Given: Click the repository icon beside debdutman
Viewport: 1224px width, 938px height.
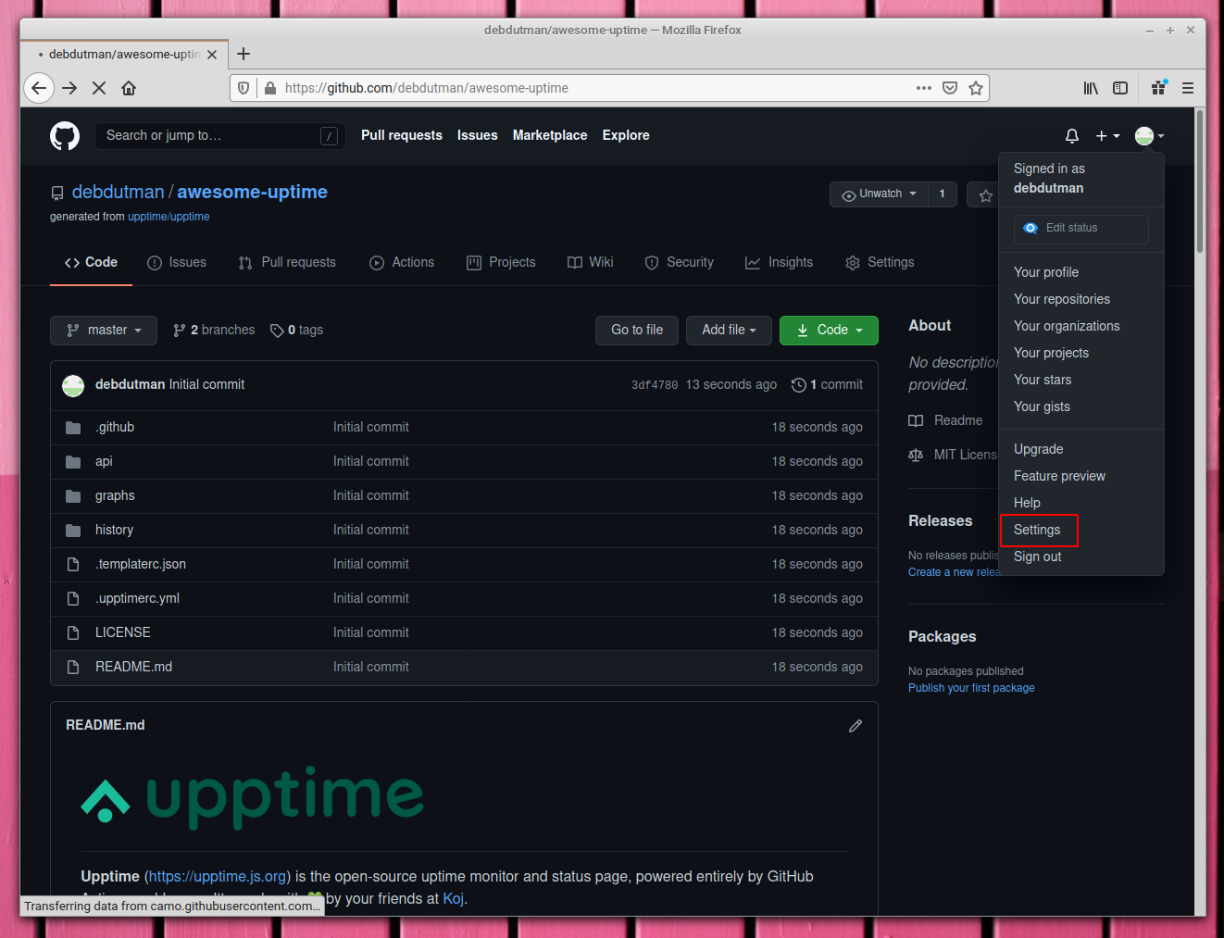Looking at the screenshot, I should [x=57, y=193].
